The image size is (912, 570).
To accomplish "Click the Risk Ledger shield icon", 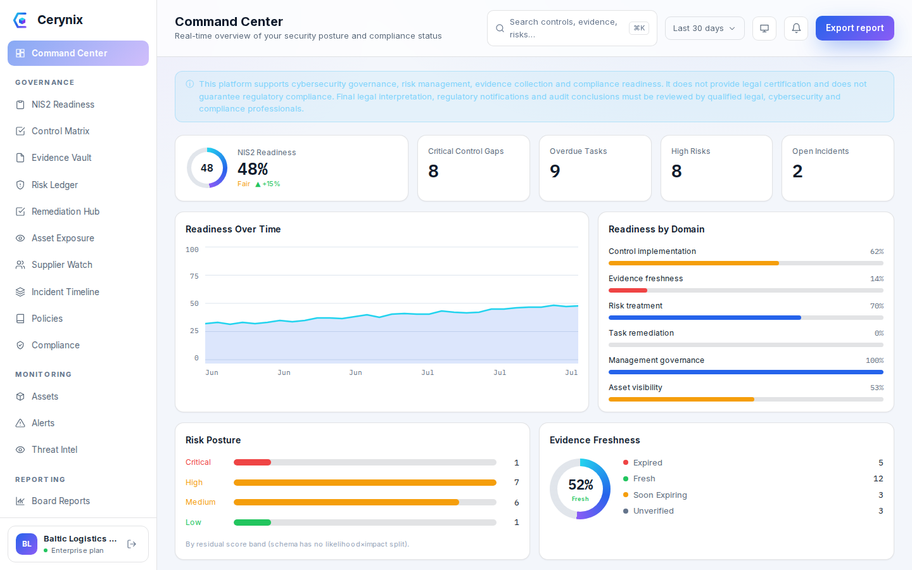I will point(20,185).
